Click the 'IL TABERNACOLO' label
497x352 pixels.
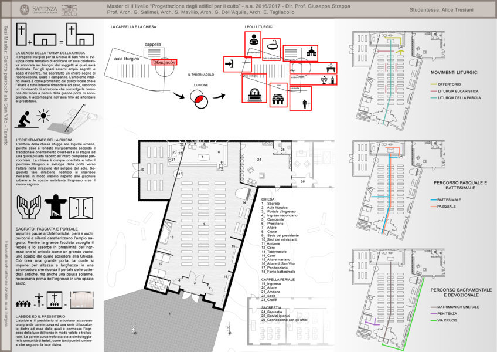coord(201,75)
